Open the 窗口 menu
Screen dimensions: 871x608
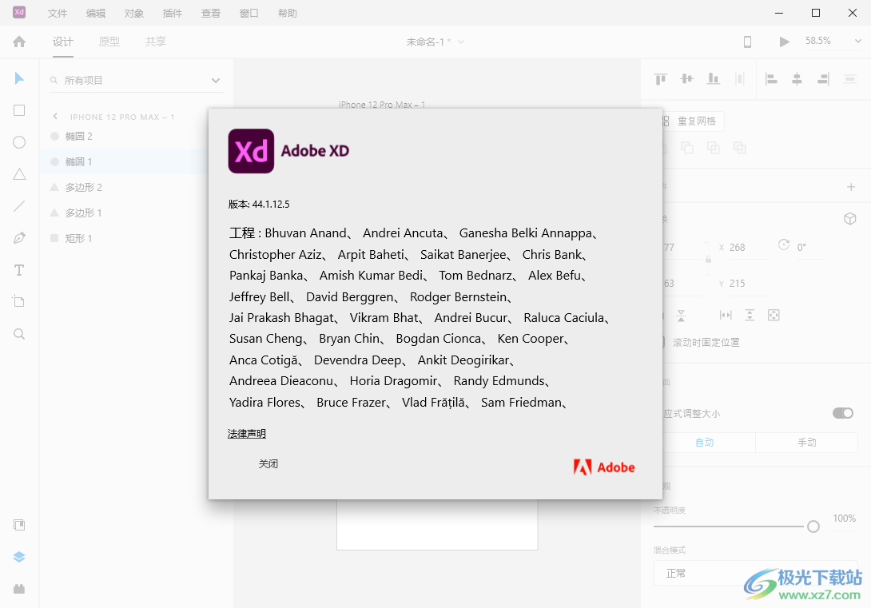(x=249, y=14)
